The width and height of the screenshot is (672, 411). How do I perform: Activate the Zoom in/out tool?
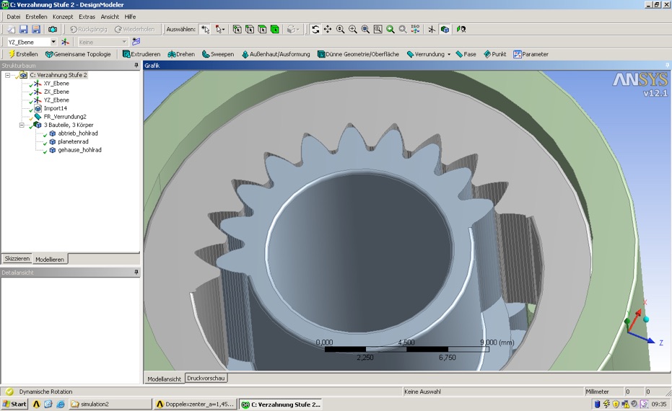[x=340, y=29]
